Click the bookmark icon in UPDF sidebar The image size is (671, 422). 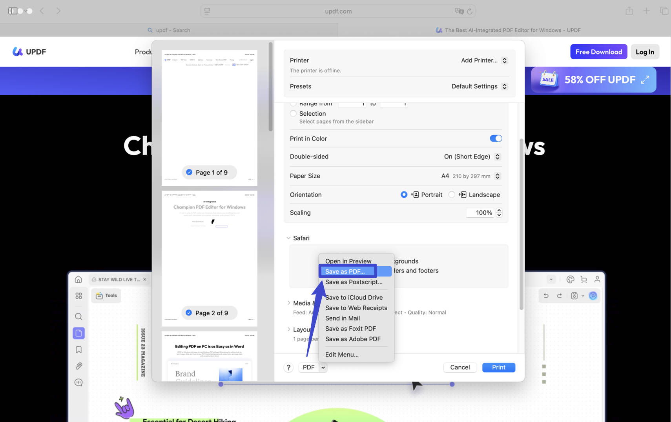[x=78, y=349]
